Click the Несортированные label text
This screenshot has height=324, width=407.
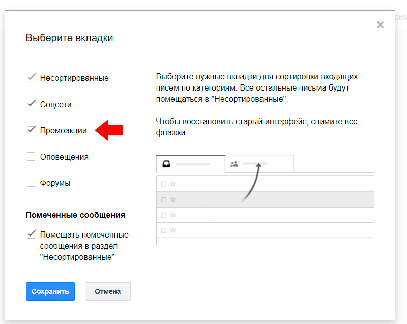click(x=74, y=78)
